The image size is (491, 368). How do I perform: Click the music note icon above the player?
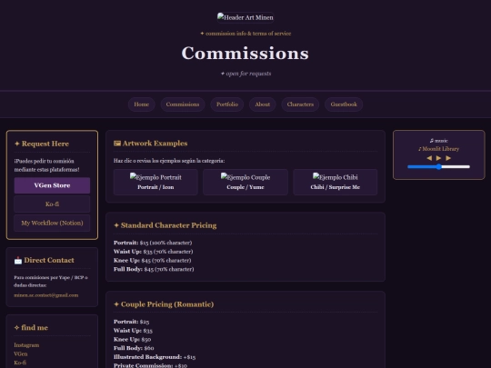click(x=432, y=141)
